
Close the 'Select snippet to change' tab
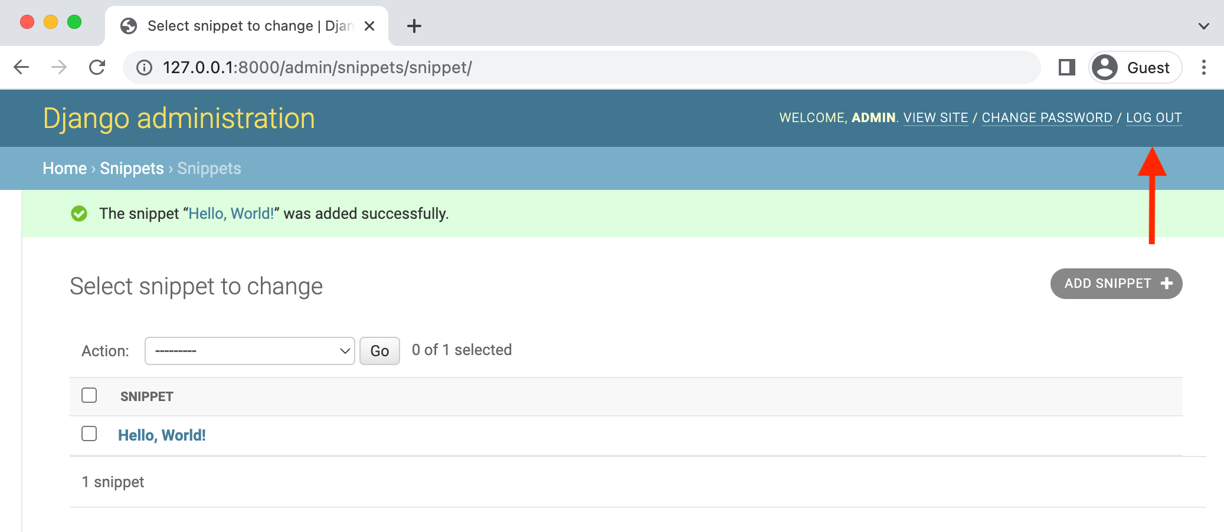point(369,26)
